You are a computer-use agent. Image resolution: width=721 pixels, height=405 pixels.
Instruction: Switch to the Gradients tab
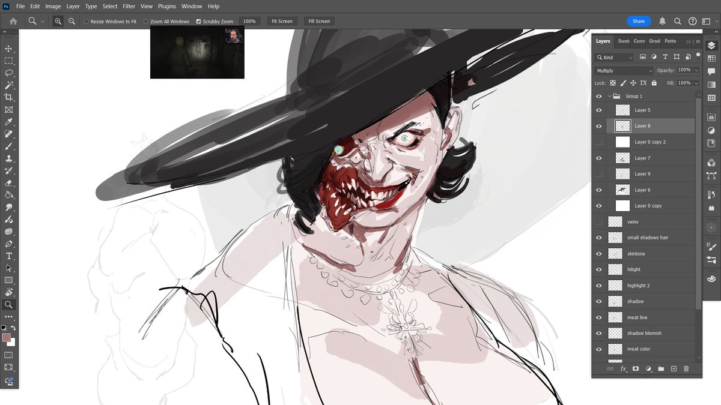[x=654, y=41]
